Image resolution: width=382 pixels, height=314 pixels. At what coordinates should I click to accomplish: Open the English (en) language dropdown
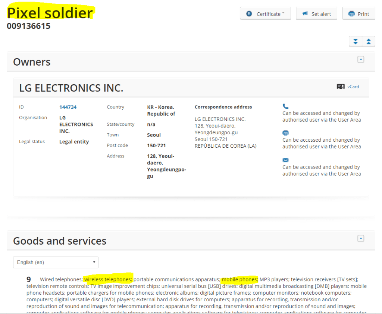[x=56, y=262]
